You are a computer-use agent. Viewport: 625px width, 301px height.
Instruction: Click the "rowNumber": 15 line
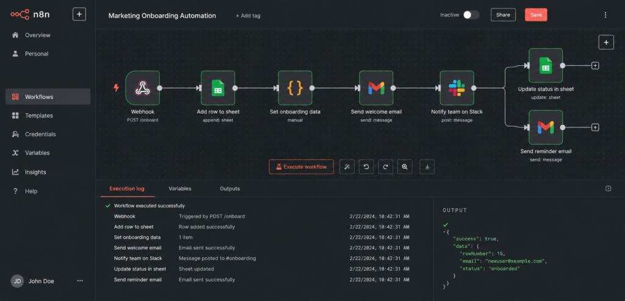[482, 253]
